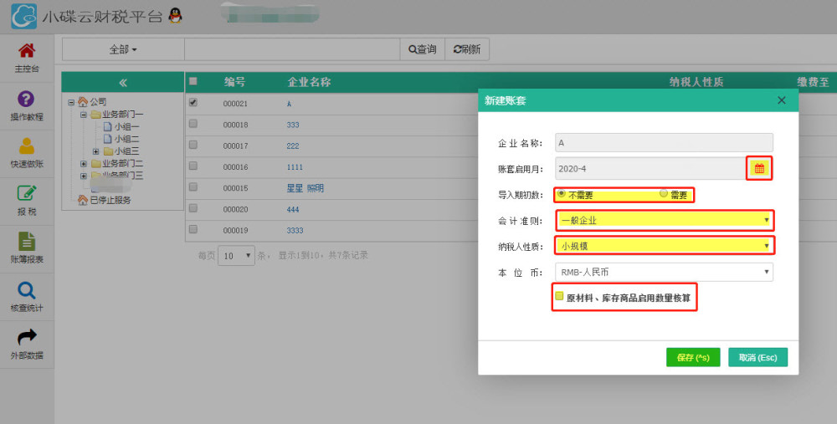
Task: Click the 小碟云财税平台 logo icon
Action: 24,16
